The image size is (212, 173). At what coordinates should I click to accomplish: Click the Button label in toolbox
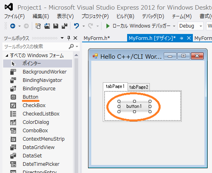coord(30,97)
